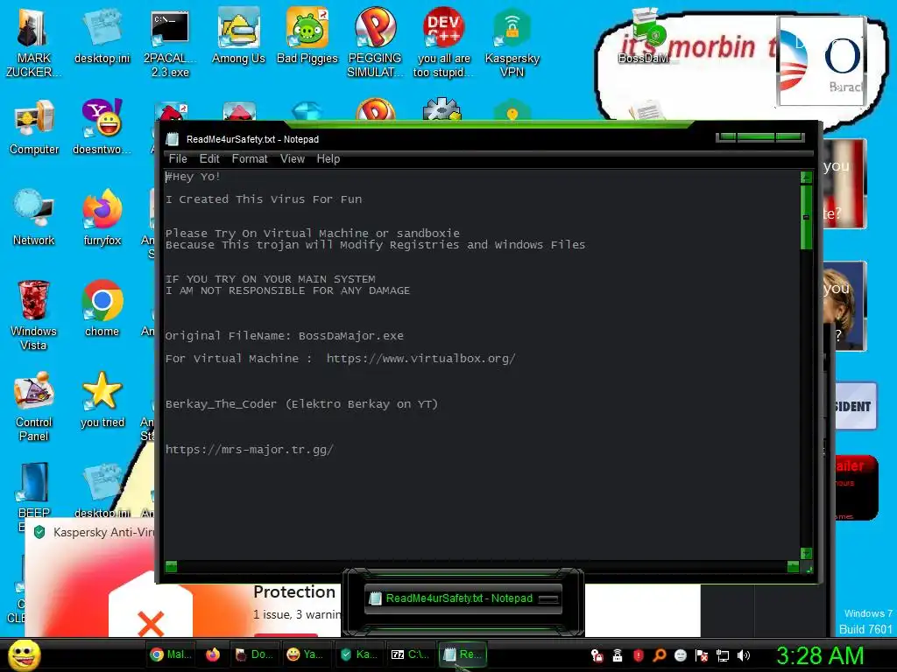
Task: Select the top-row desktop.ini file icon
Action: click(102, 35)
